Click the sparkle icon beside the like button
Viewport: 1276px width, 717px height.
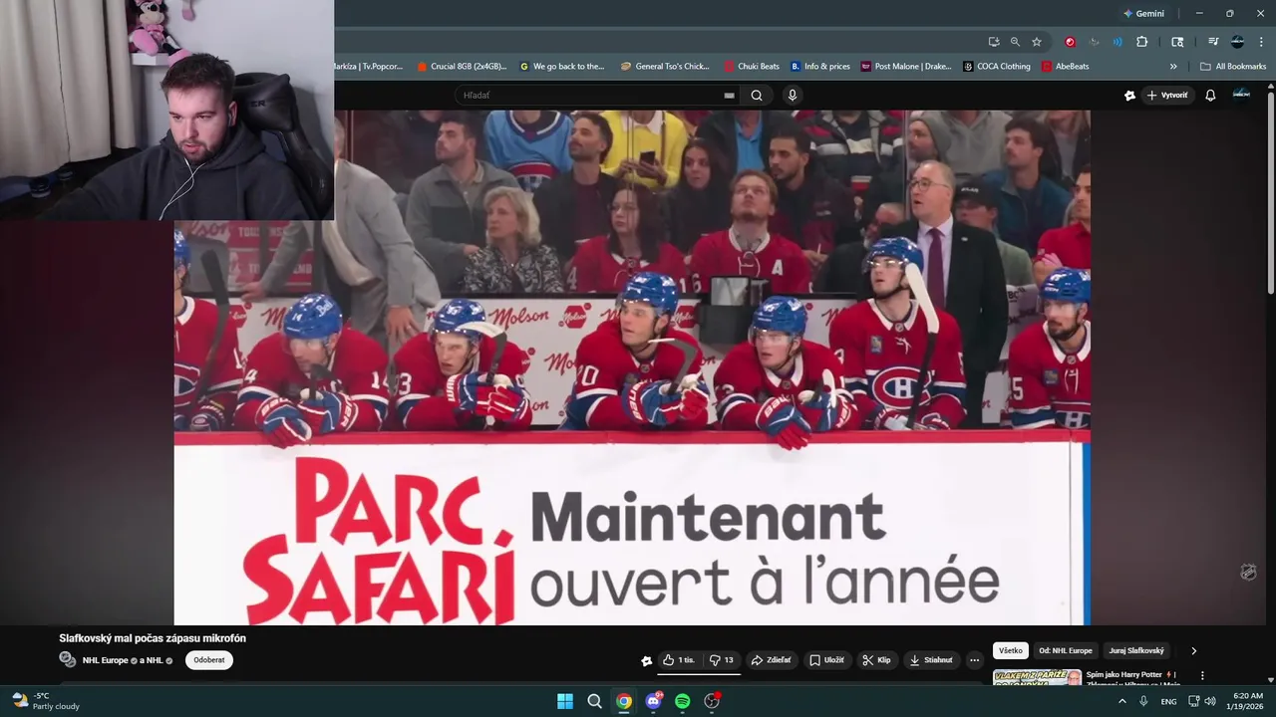646,660
